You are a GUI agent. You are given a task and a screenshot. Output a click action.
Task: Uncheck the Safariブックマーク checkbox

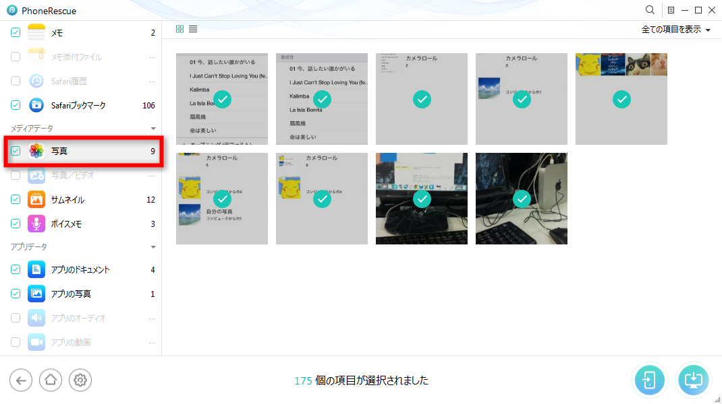16,105
